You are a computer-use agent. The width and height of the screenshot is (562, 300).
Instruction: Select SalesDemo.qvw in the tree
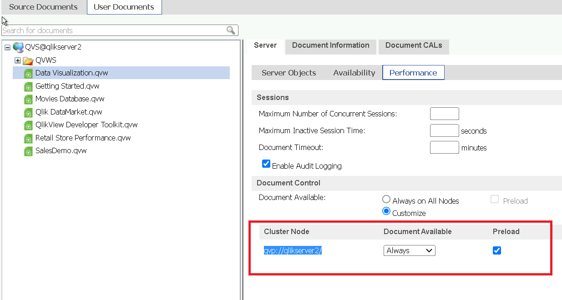[x=61, y=150]
